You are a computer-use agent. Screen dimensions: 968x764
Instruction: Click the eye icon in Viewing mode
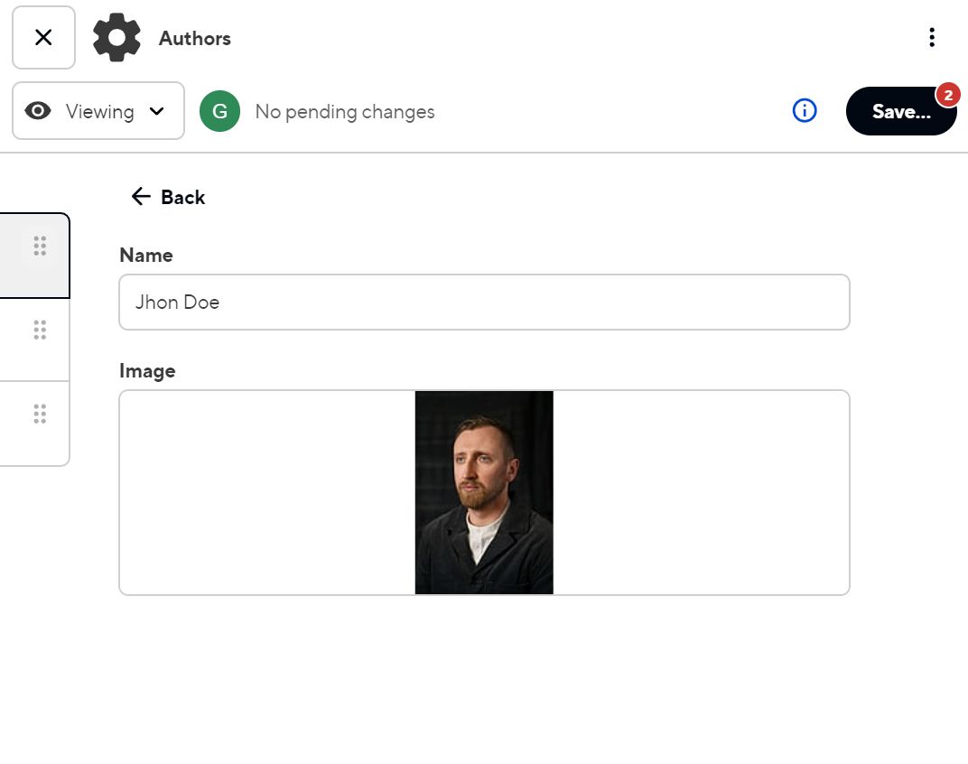pyautogui.click(x=38, y=111)
